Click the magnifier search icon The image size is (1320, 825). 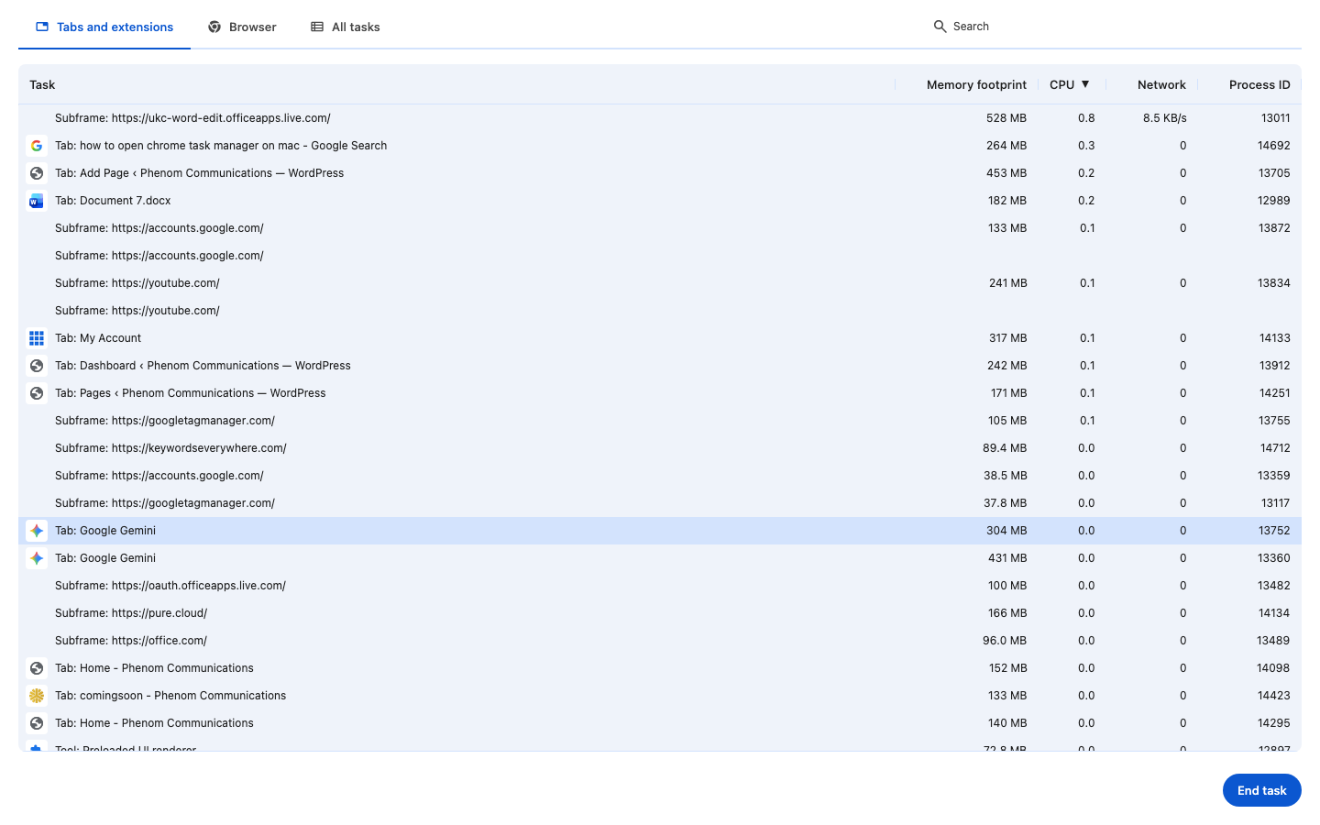[x=940, y=27]
